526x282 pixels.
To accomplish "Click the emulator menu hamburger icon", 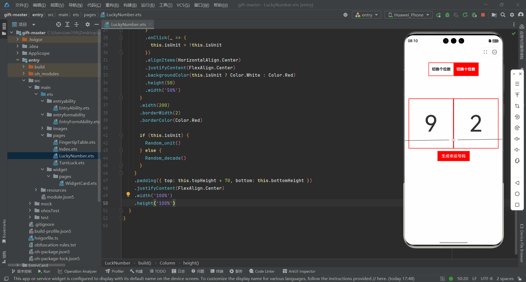I will tap(517, 84).
